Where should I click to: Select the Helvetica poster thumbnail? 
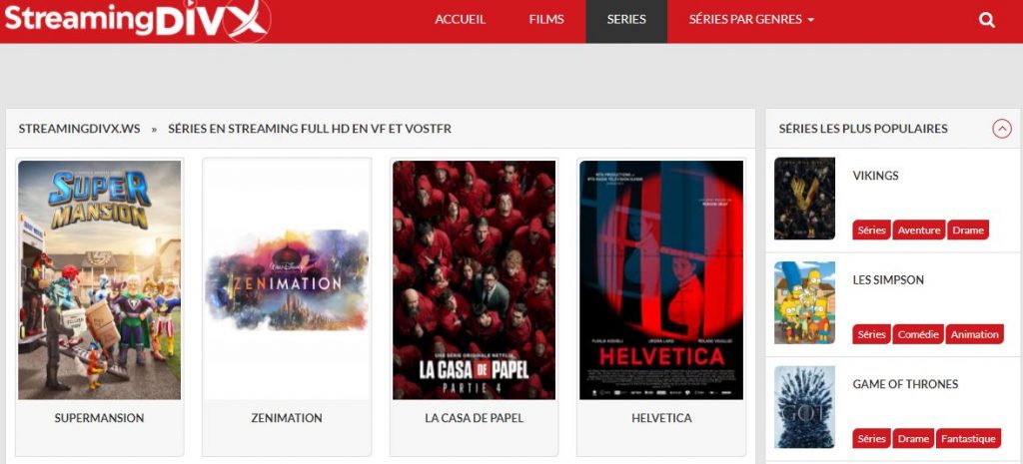661,279
